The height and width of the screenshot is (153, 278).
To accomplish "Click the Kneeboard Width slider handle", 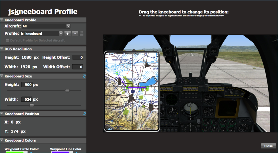I will click(x=32, y=106).
